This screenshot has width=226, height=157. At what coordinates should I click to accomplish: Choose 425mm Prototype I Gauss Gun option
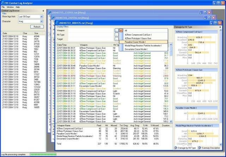pyautogui.click(x=143, y=39)
